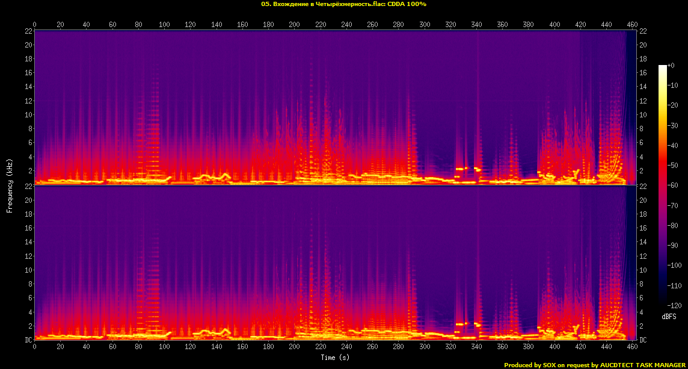Click the DC label at the bottom-left of the lower channel
This screenshot has height=369, width=688.
click(28, 340)
